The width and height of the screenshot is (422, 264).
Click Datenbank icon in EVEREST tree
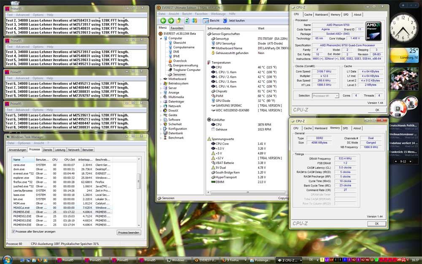point(165,133)
